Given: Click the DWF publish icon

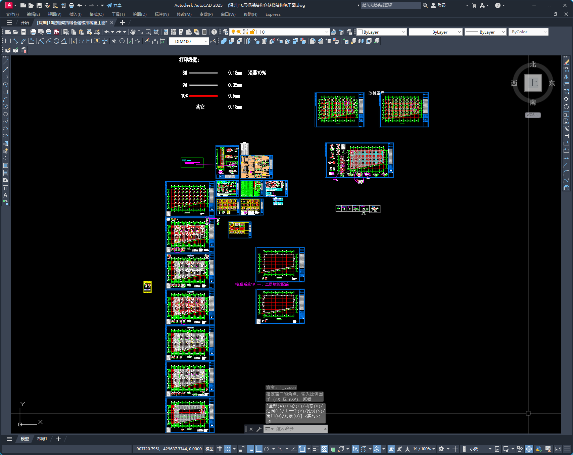Looking at the screenshot, I should 56,32.
